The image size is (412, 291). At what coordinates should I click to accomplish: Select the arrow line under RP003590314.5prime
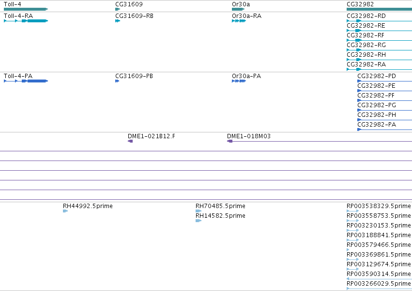(379, 279)
